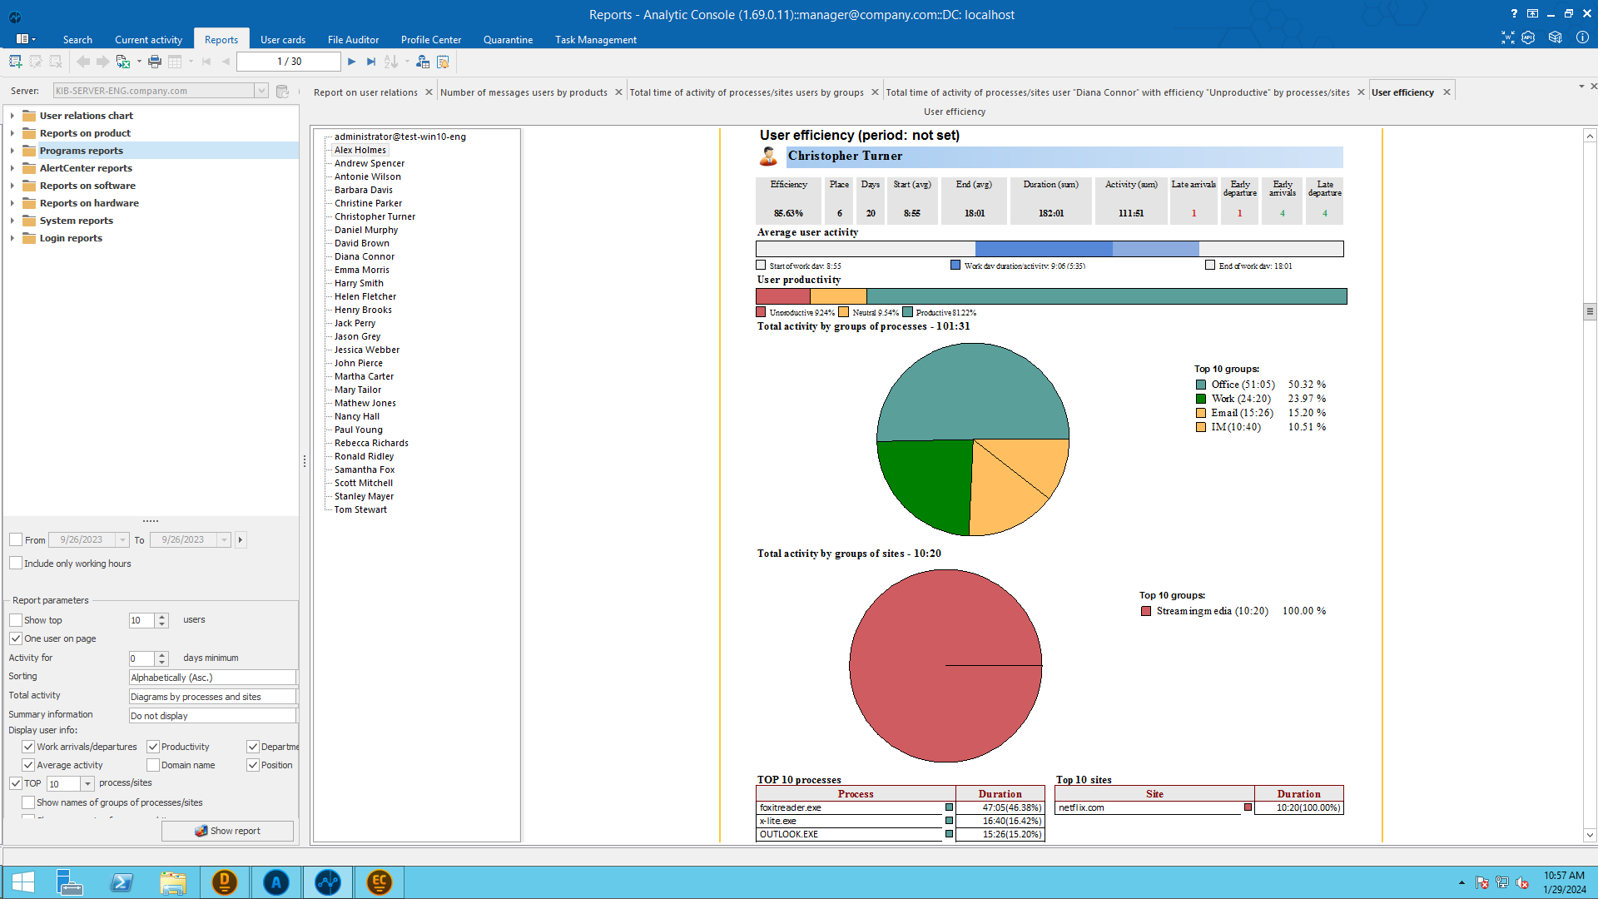Click the refresh server database icon
Screen dimensions: 1598x899
tap(282, 91)
